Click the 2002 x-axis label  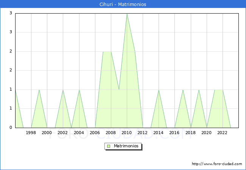coord(63,133)
